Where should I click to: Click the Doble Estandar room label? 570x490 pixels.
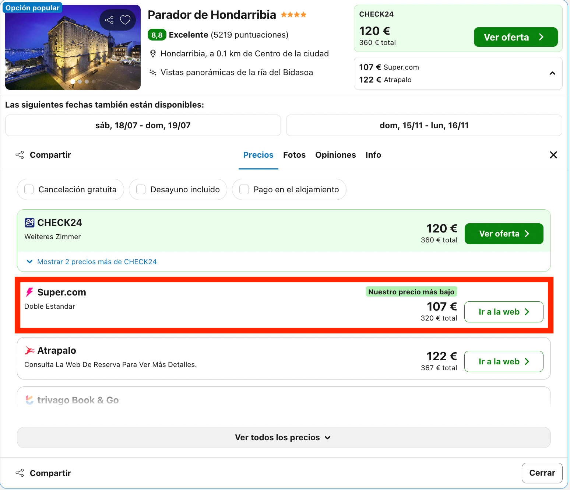tap(50, 306)
